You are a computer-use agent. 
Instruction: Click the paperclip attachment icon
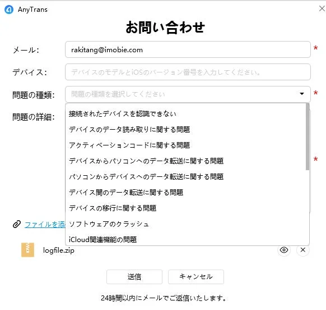[17, 224]
